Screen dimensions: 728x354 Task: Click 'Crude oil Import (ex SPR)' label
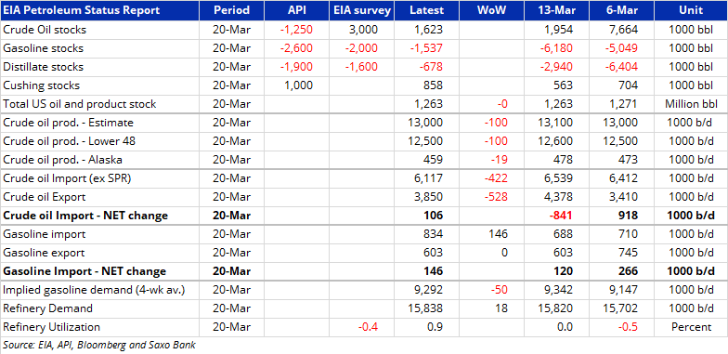click(67, 178)
